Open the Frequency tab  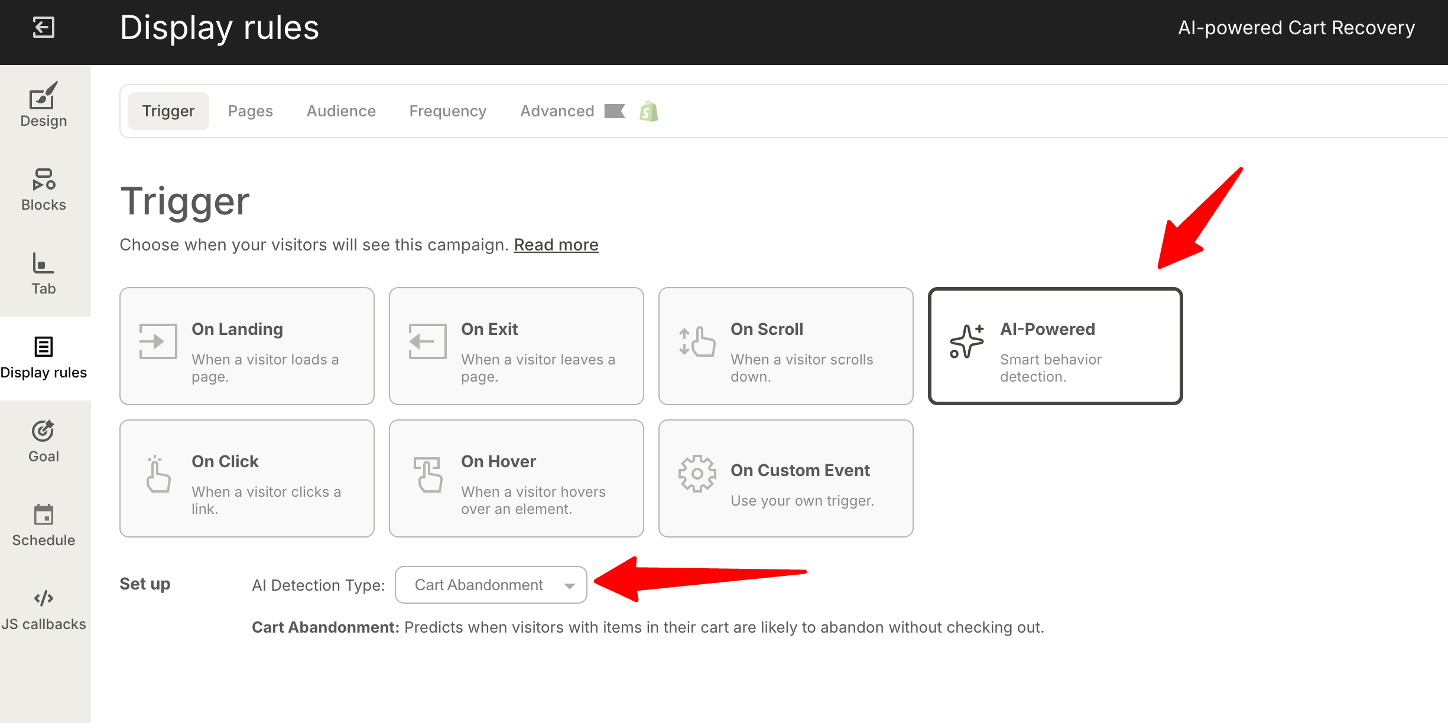[x=448, y=111]
